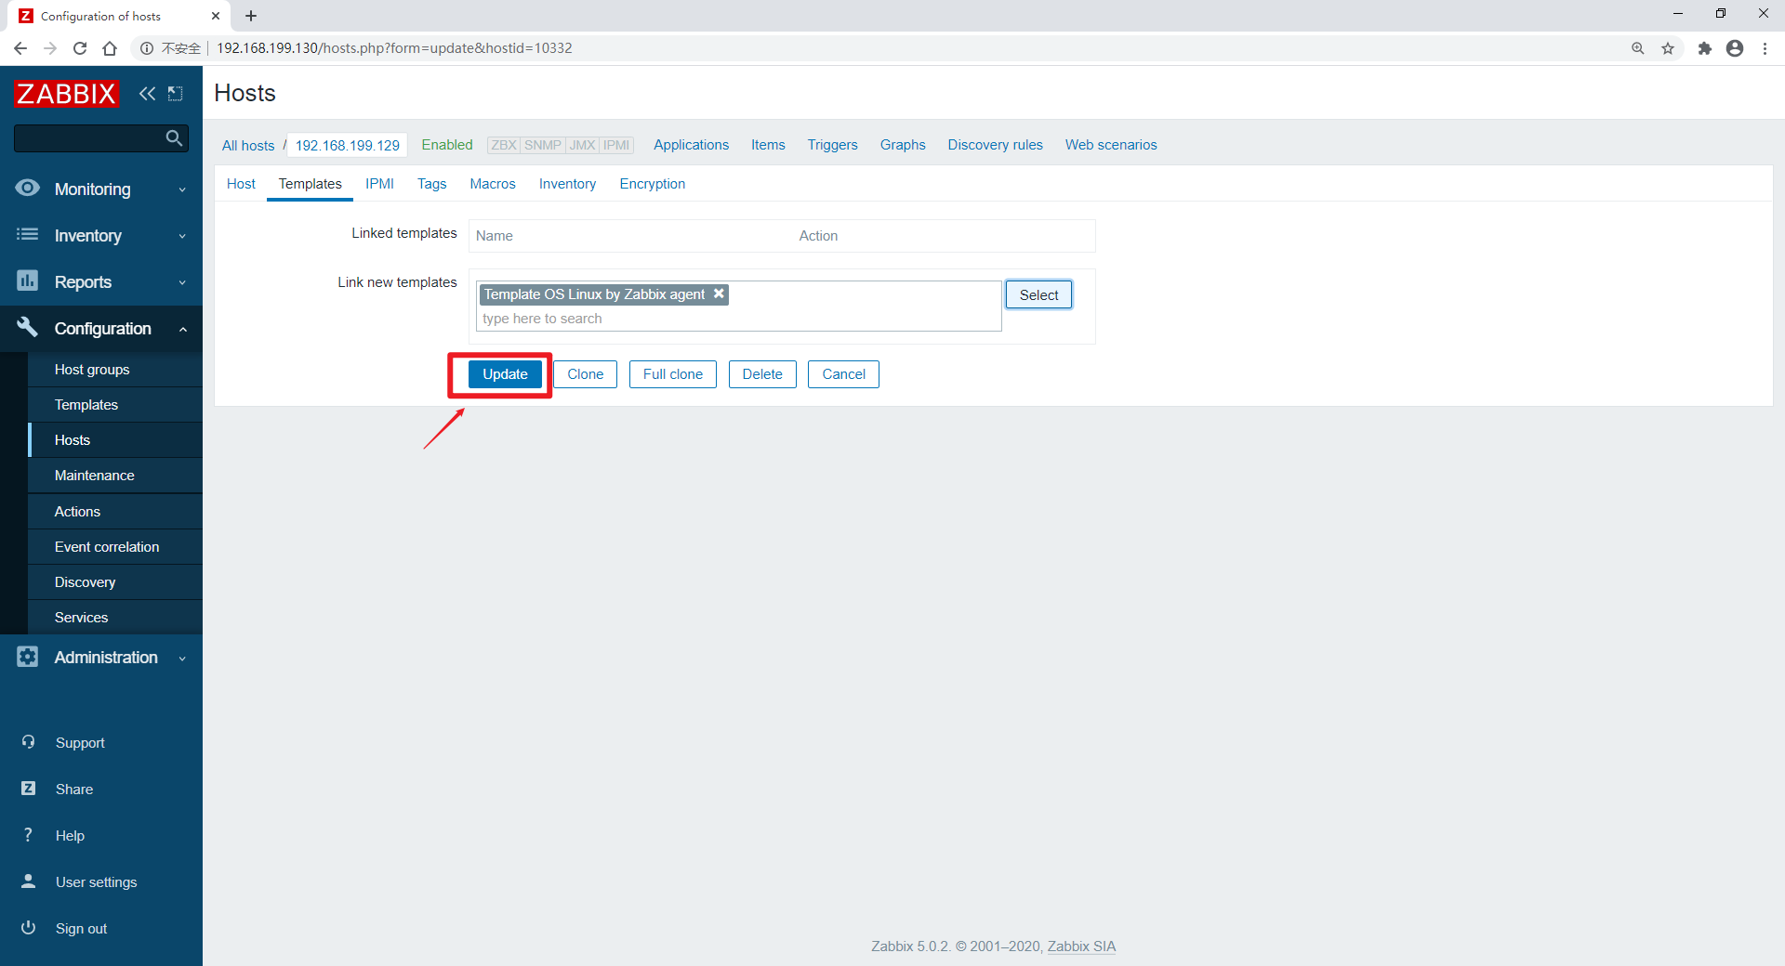Click the Enabled status link

point(447,145)
